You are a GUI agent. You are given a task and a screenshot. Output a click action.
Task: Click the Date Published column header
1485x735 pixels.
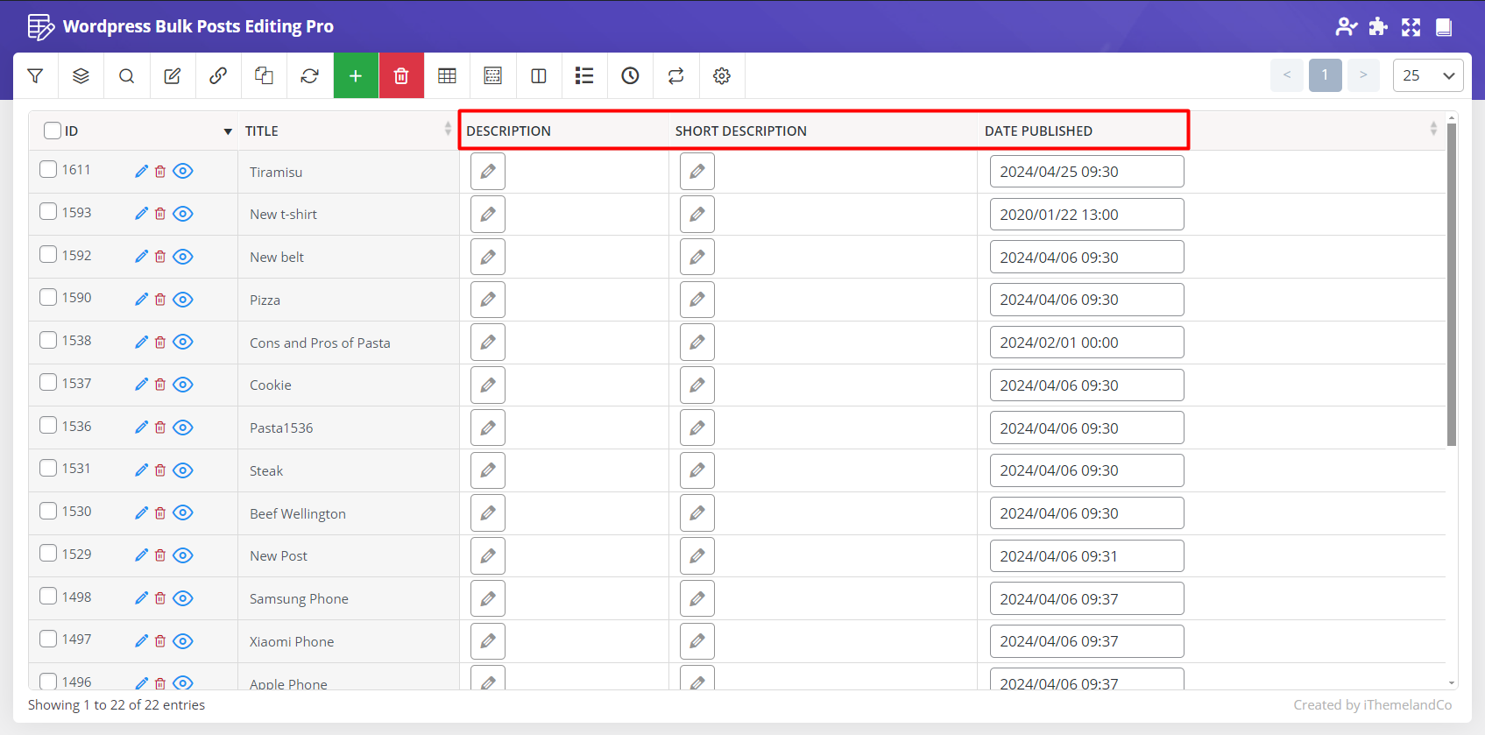tap(1038, 131)
